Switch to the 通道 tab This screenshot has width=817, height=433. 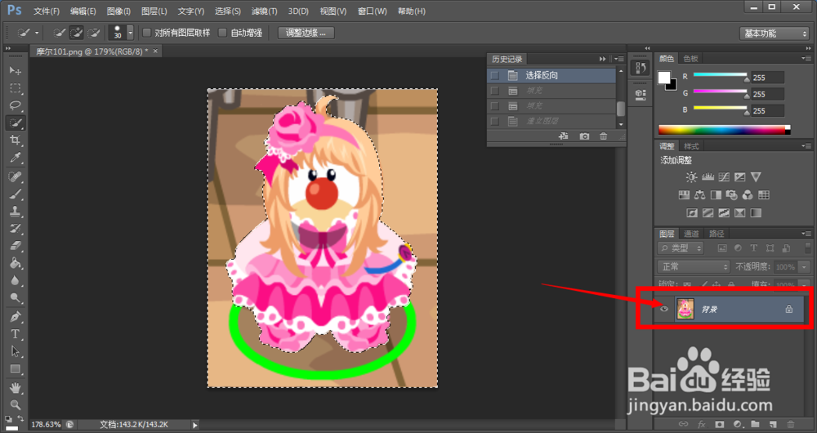pyautogui.click(x=691, y=234)
